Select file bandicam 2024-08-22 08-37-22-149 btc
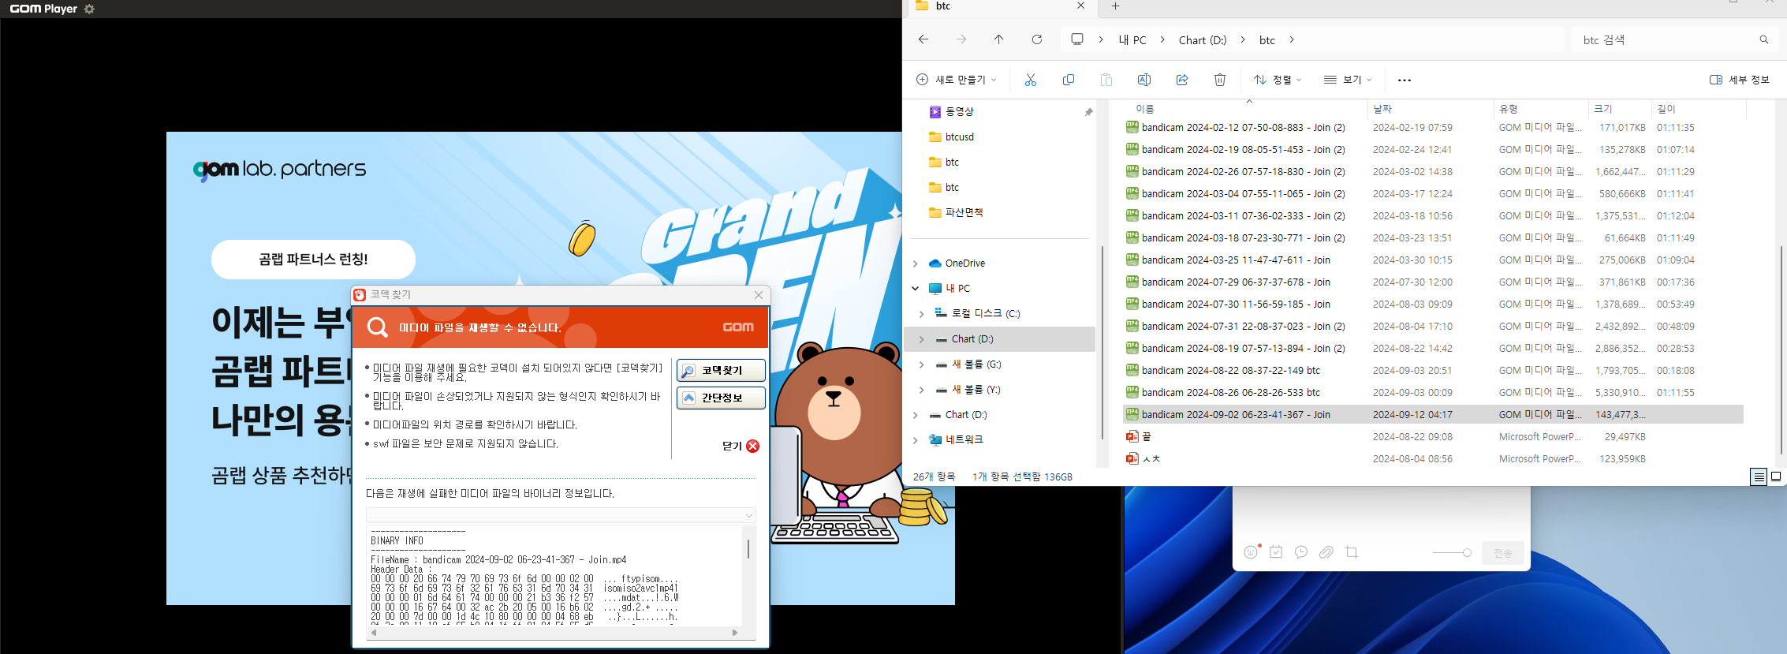The height and width of the screenshot is (654, 1787). tap(1230, 371)
